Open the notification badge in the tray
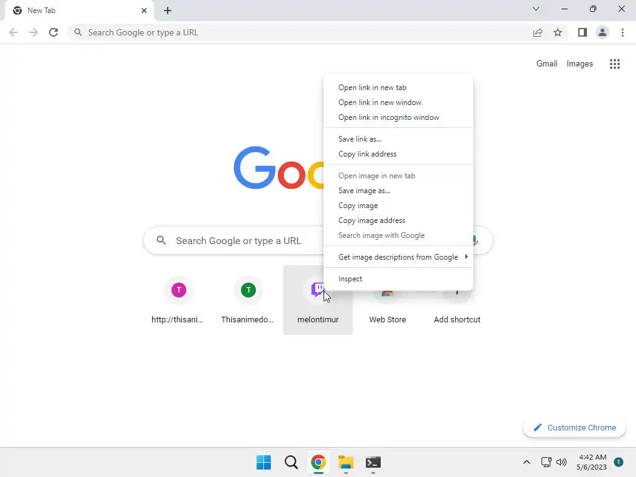This screenshot has height=477, width=636. click(619, 462)
